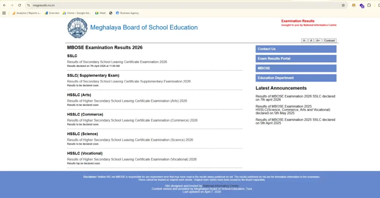Decrease font size with A- button
Image resolution: width=380 pixels, height=198 pixels.
(x=304, y=41)
